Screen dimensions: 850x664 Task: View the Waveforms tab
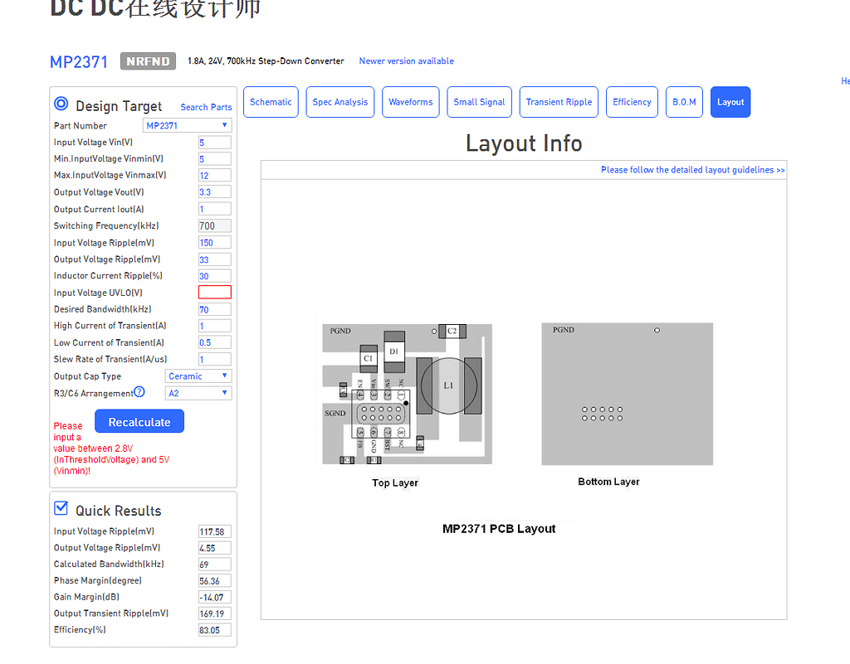(410, 101)
